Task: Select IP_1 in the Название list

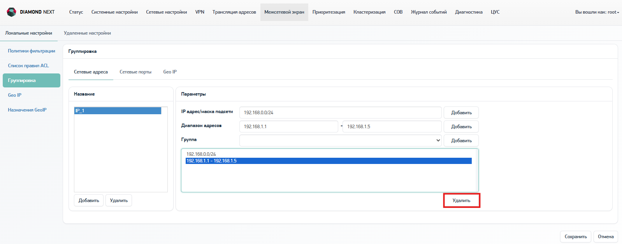Action: click(x=118, y=111)
